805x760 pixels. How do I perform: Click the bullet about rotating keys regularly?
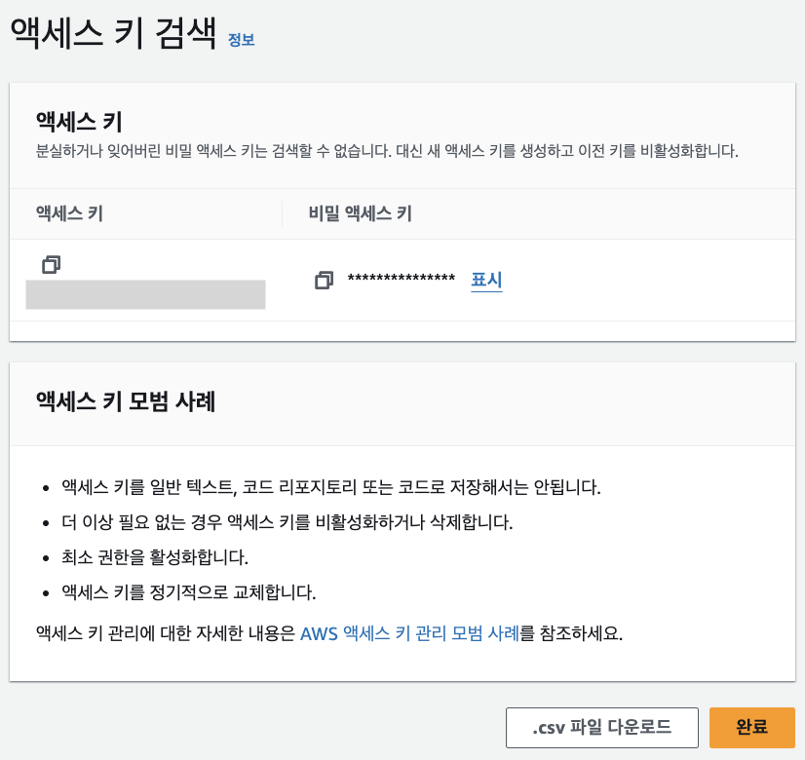[189, 591]
